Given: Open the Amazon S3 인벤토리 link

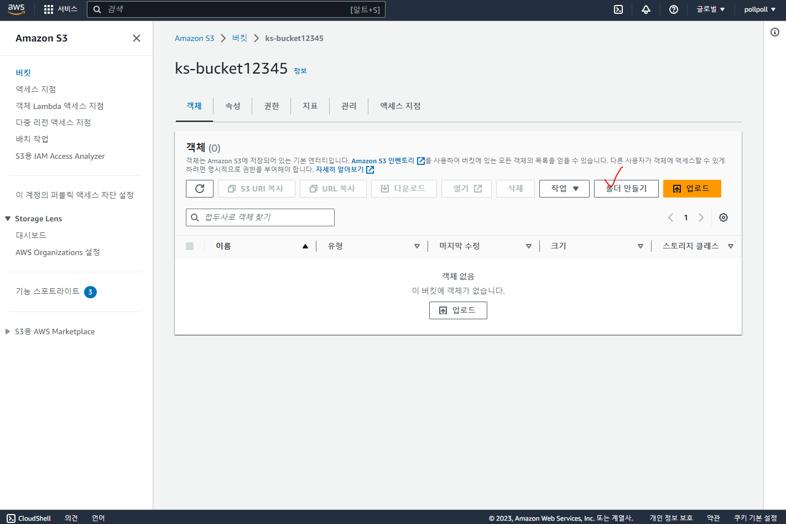Looking at the screenshot, I should click(x=388, y=161).
